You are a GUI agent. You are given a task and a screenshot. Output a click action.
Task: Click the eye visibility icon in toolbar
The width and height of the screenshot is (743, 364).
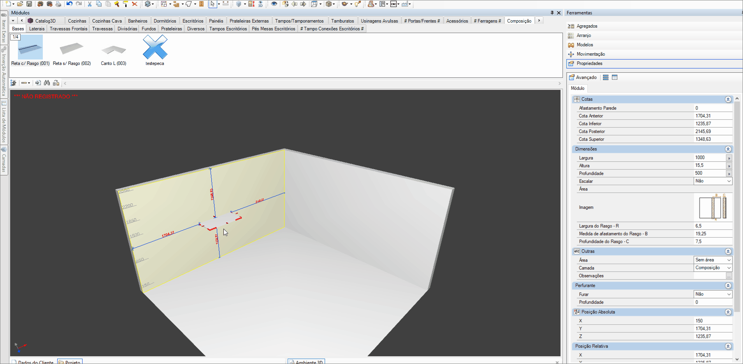pyautogui.click(x=274, y=4)
